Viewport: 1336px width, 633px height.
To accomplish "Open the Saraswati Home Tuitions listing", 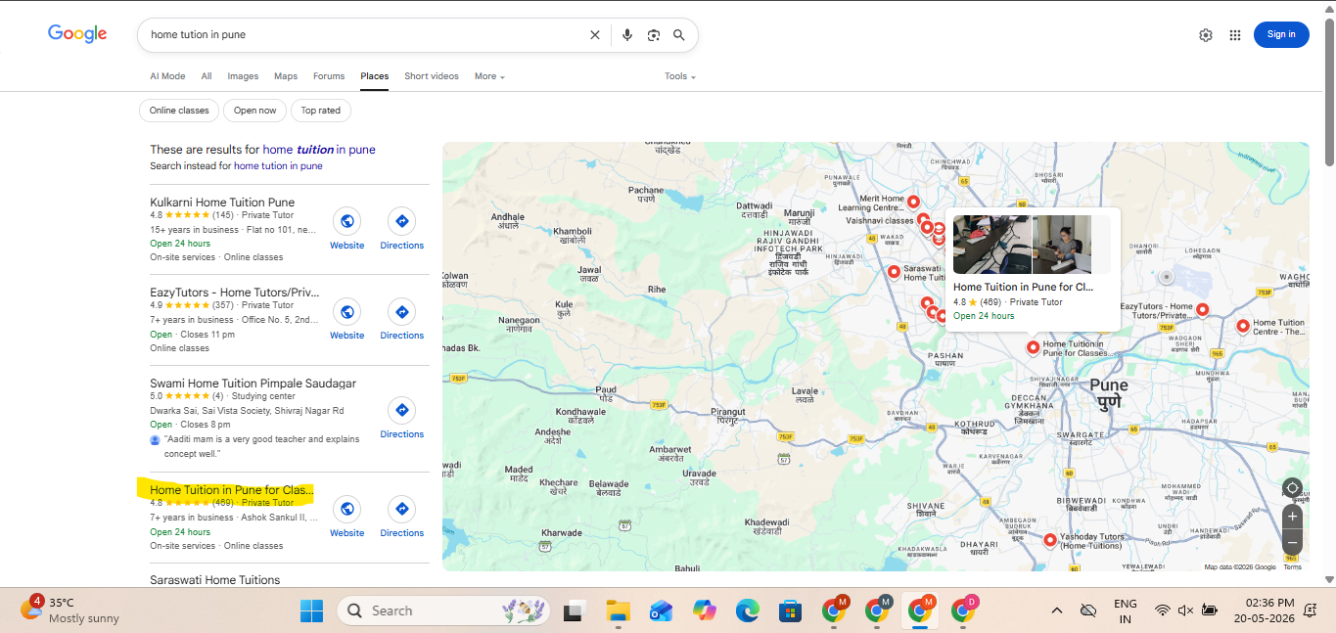I will pyautogui.click(x=215, y=580).
